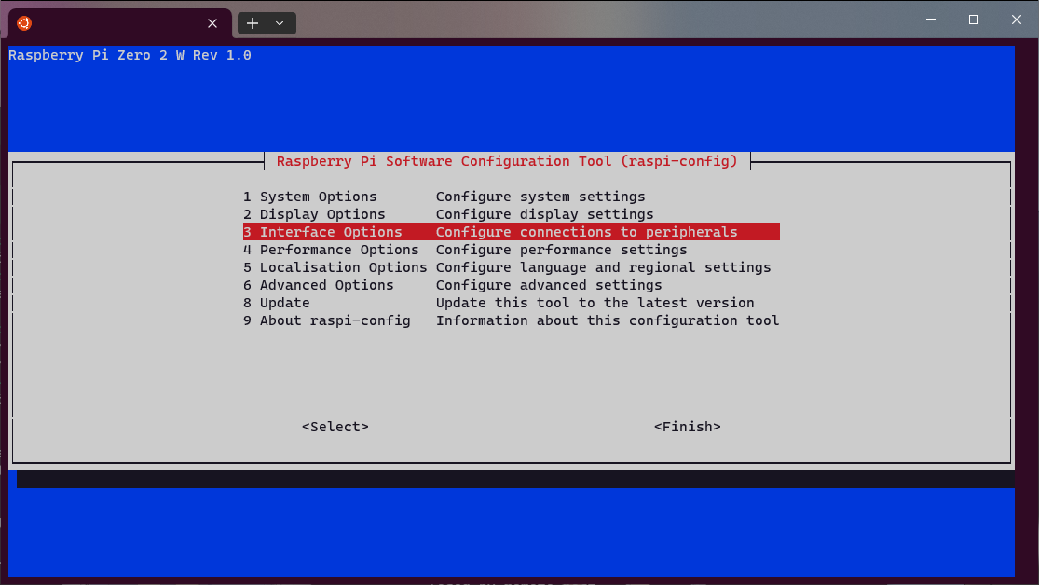Click 'Configure system settings' description
Viewport: 1039px width, 585px height.
click(x=540, y=197)
